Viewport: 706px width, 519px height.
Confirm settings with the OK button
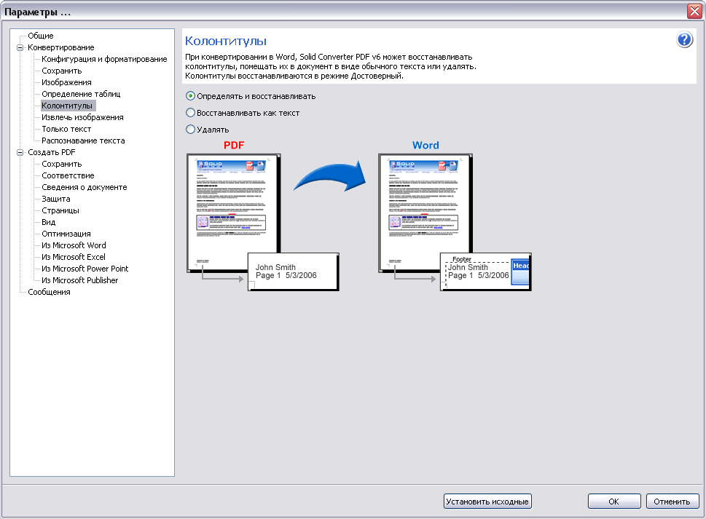[613, 502]
